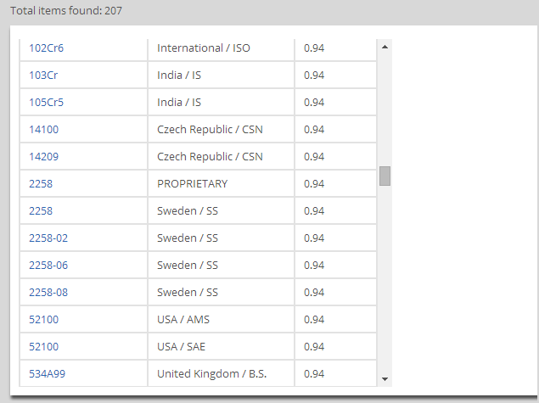
Task: Select the 'PROPRIETARY' cell
Action: [x=221, y=184]
